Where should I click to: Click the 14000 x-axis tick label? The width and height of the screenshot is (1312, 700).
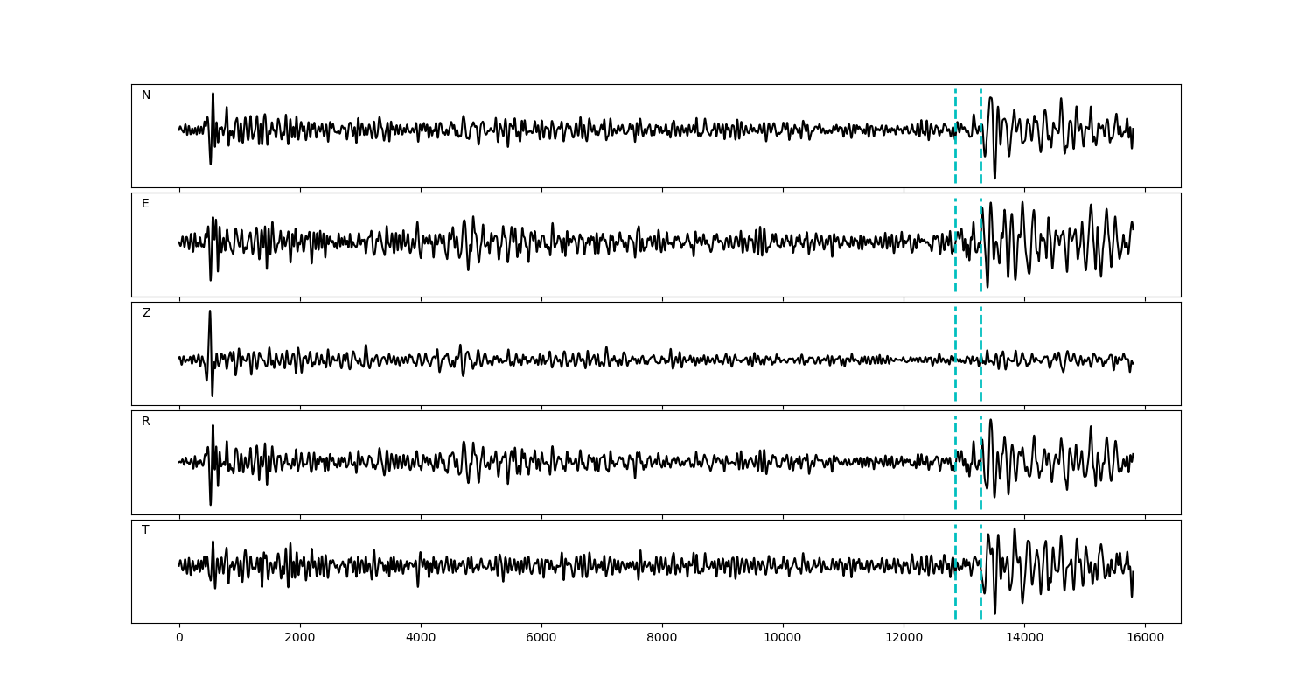pyautogui.click(x=1024, y=639)
